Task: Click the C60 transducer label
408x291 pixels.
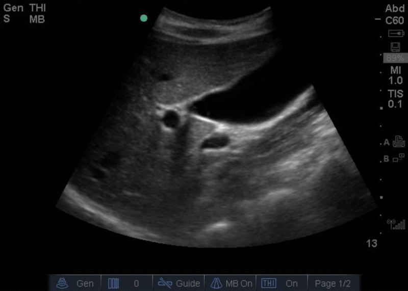Action: (x=394, y=20)
